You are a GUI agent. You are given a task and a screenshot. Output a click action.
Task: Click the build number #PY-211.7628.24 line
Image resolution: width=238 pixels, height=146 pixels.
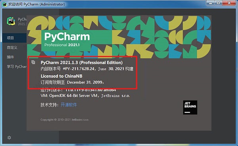coord(87,69)
